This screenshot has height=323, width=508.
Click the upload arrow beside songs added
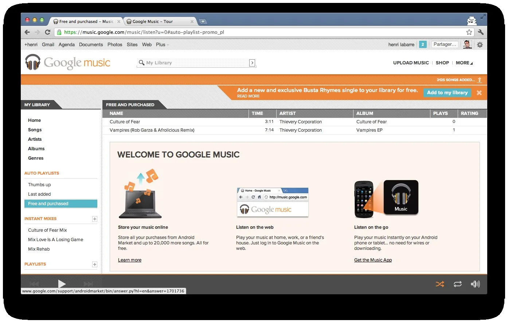coord(480,80)
